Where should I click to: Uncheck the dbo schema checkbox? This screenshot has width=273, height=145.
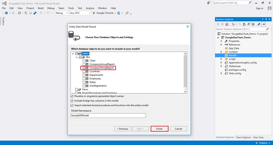point(80,57)
